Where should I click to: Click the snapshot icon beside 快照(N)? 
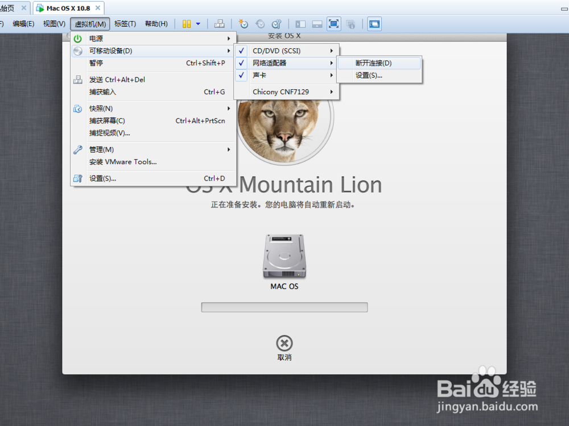77,108
